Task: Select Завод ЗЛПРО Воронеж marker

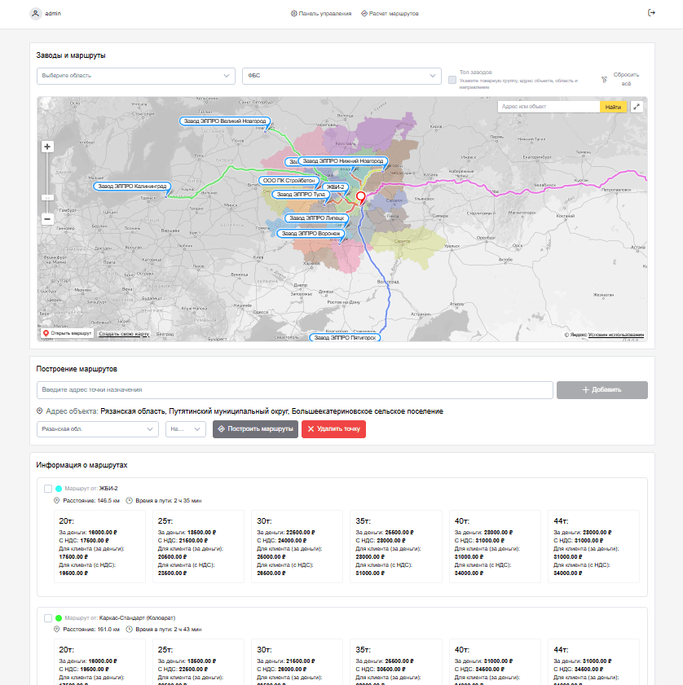Action: pyautogui.click(x=311, y=234)
